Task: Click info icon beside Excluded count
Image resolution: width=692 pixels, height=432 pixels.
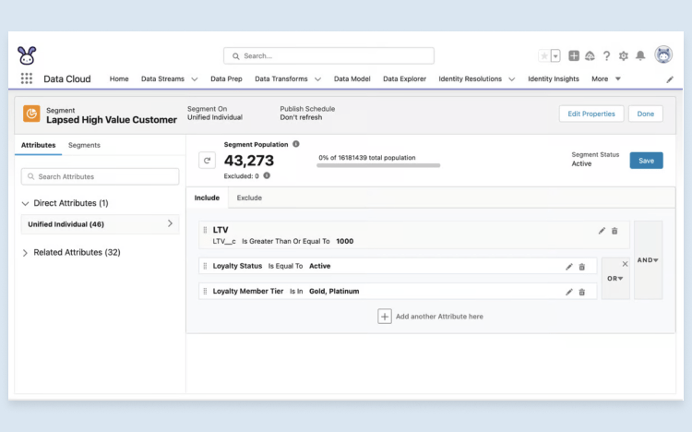Action: point(267,175)
